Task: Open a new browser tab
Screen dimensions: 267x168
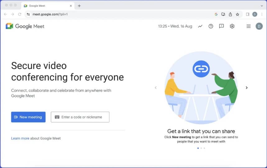Action: [79, 6]
